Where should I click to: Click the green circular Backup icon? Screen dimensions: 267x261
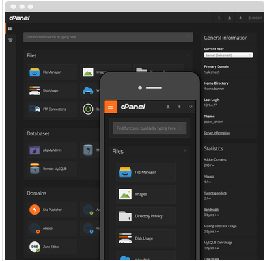pos(88,109)
